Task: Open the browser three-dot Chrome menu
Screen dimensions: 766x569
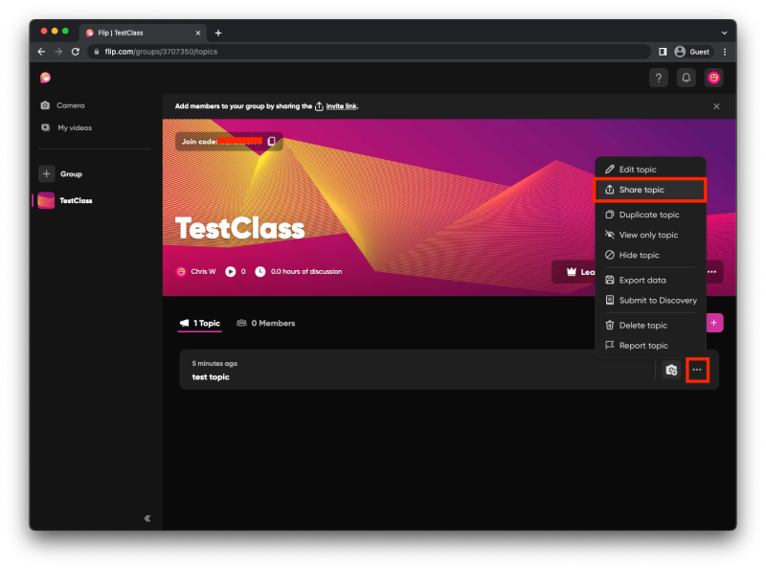Action: tap(725, 52)
